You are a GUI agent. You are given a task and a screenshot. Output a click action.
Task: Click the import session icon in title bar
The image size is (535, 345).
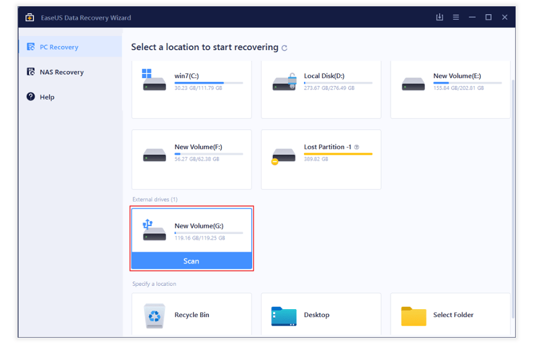pyautogui.click(x=439, y=18)
